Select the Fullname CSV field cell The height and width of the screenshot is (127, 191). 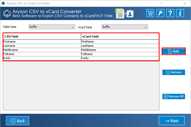[42, 54]
